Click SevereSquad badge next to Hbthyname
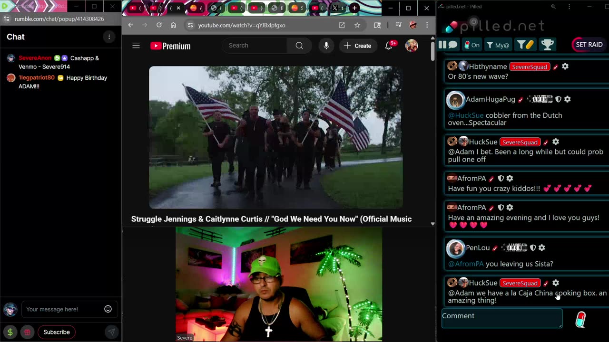 click(530, 67)
